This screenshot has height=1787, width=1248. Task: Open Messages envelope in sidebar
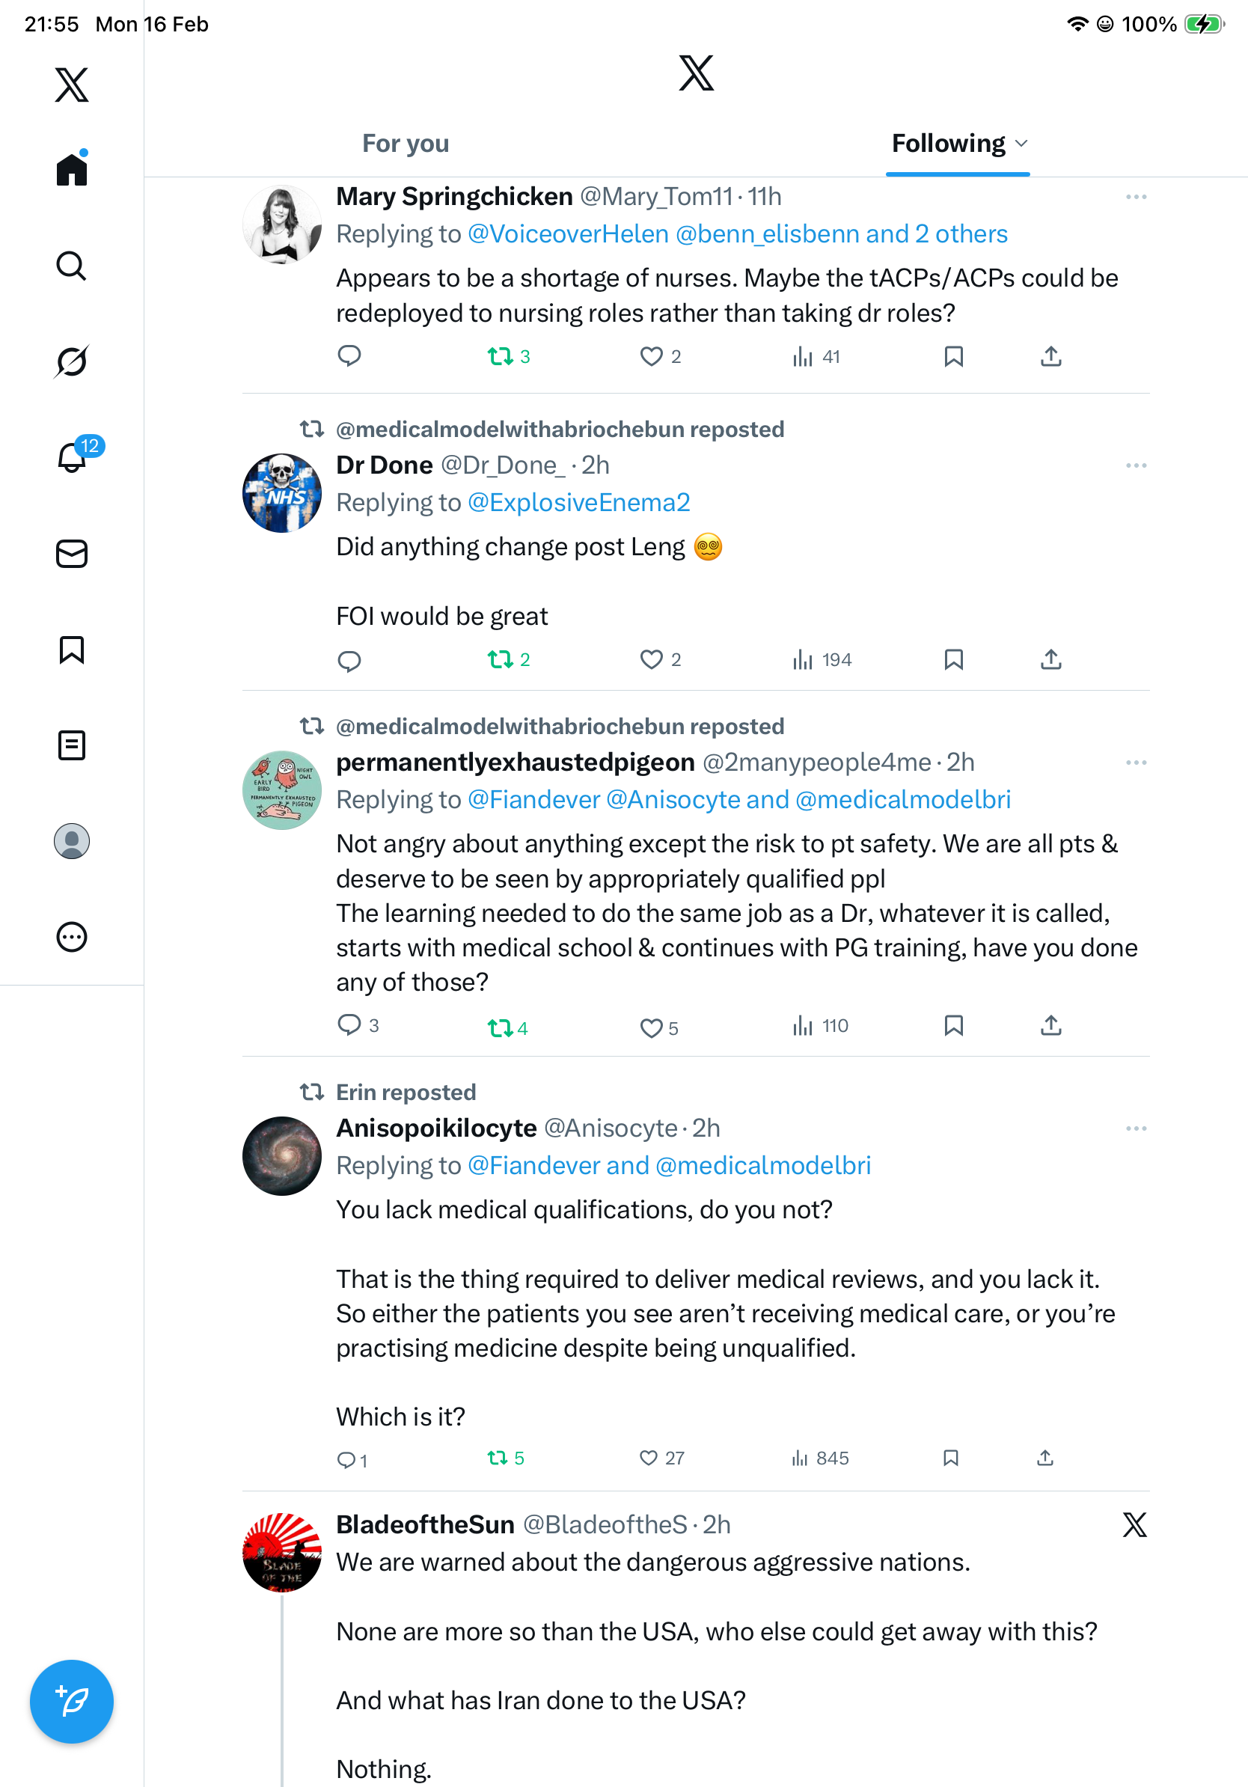72,553
